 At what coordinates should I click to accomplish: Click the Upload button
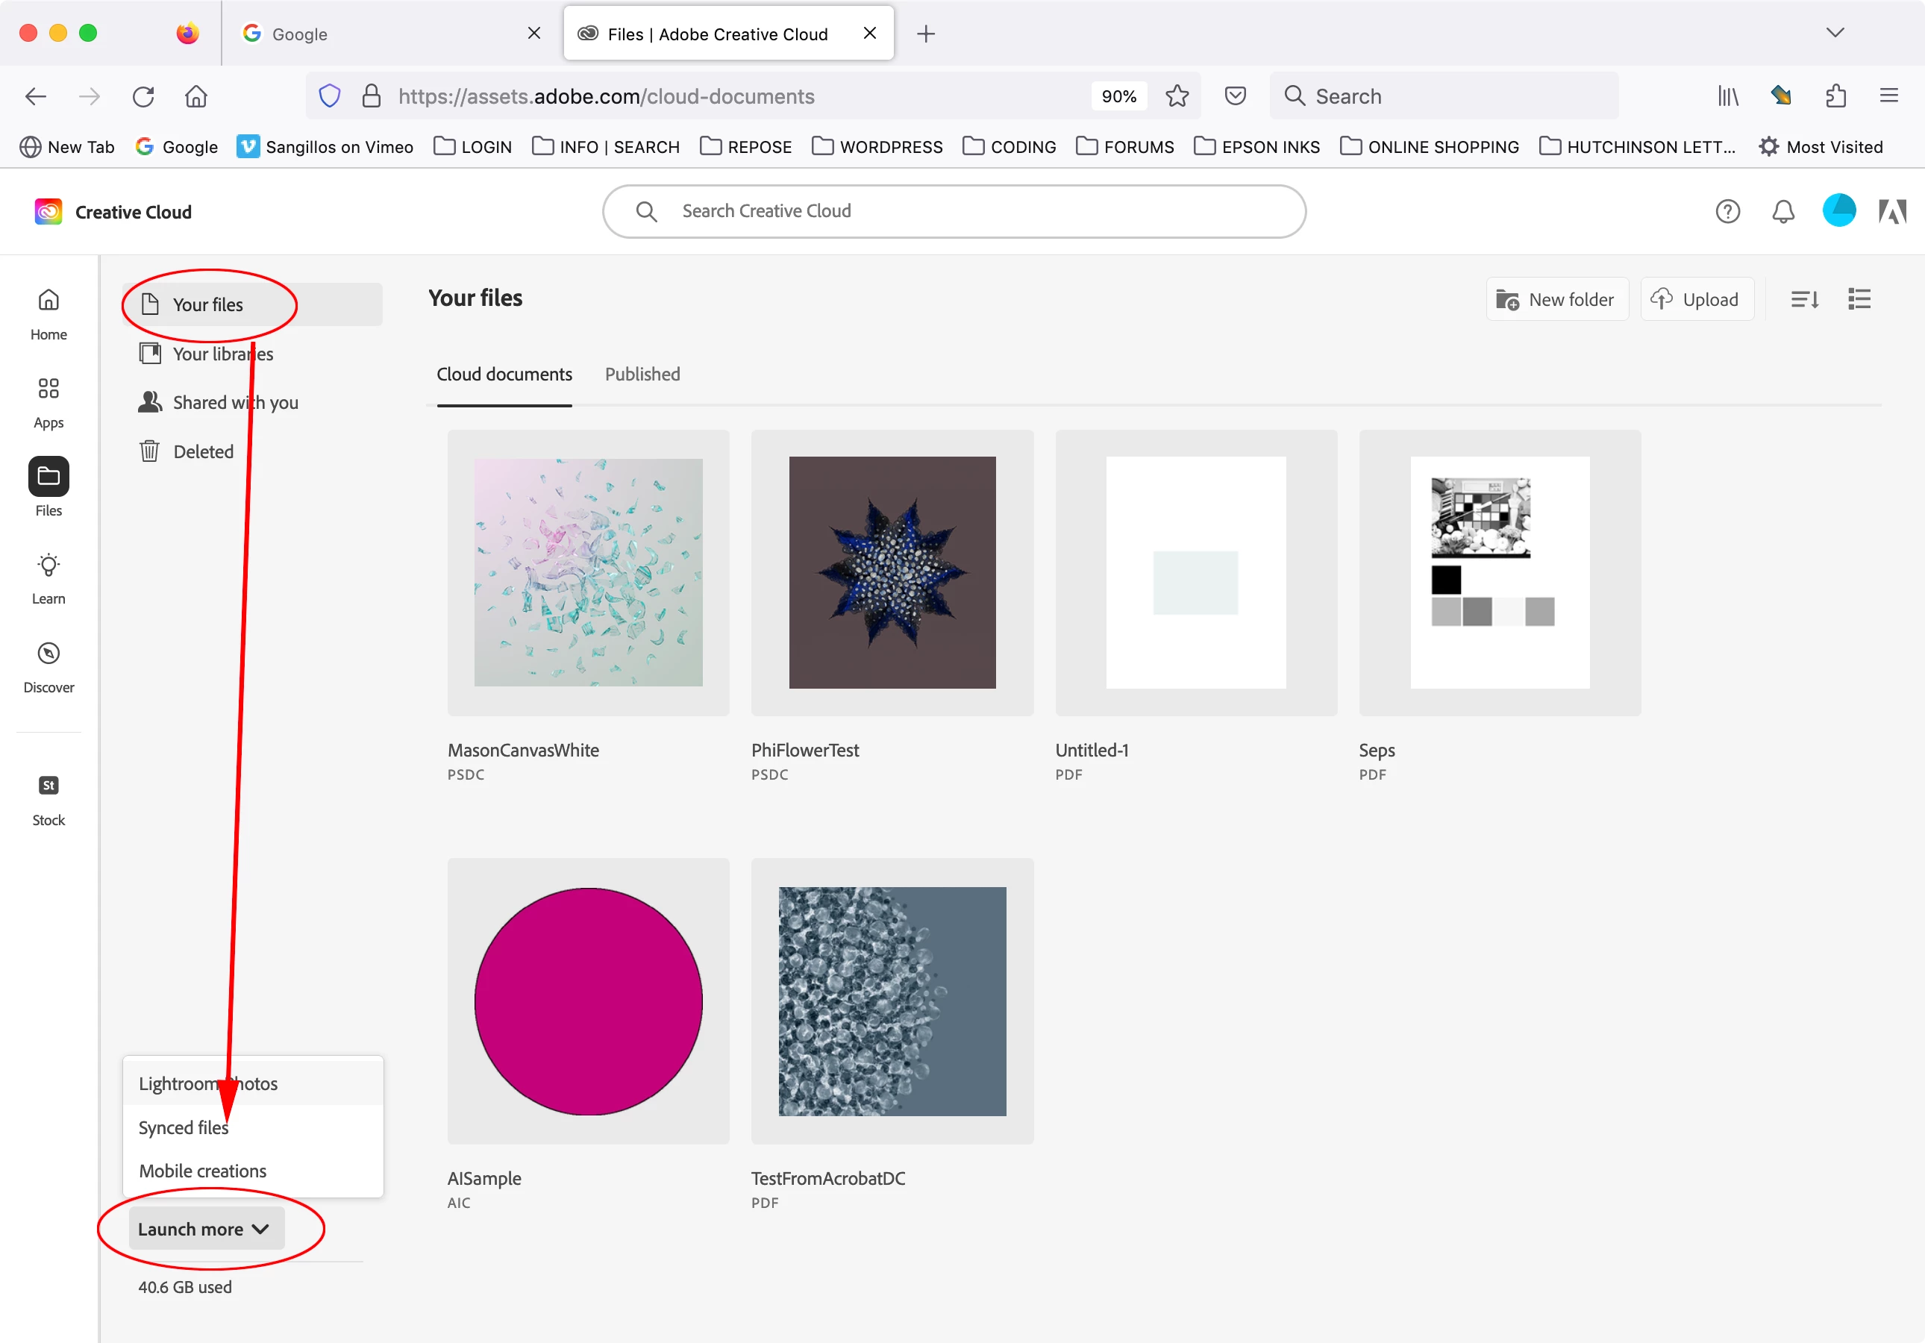[1696, 299]
